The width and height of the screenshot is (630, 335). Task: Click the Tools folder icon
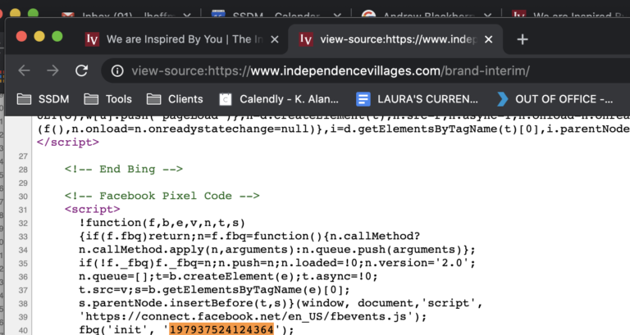click(91, 99)
